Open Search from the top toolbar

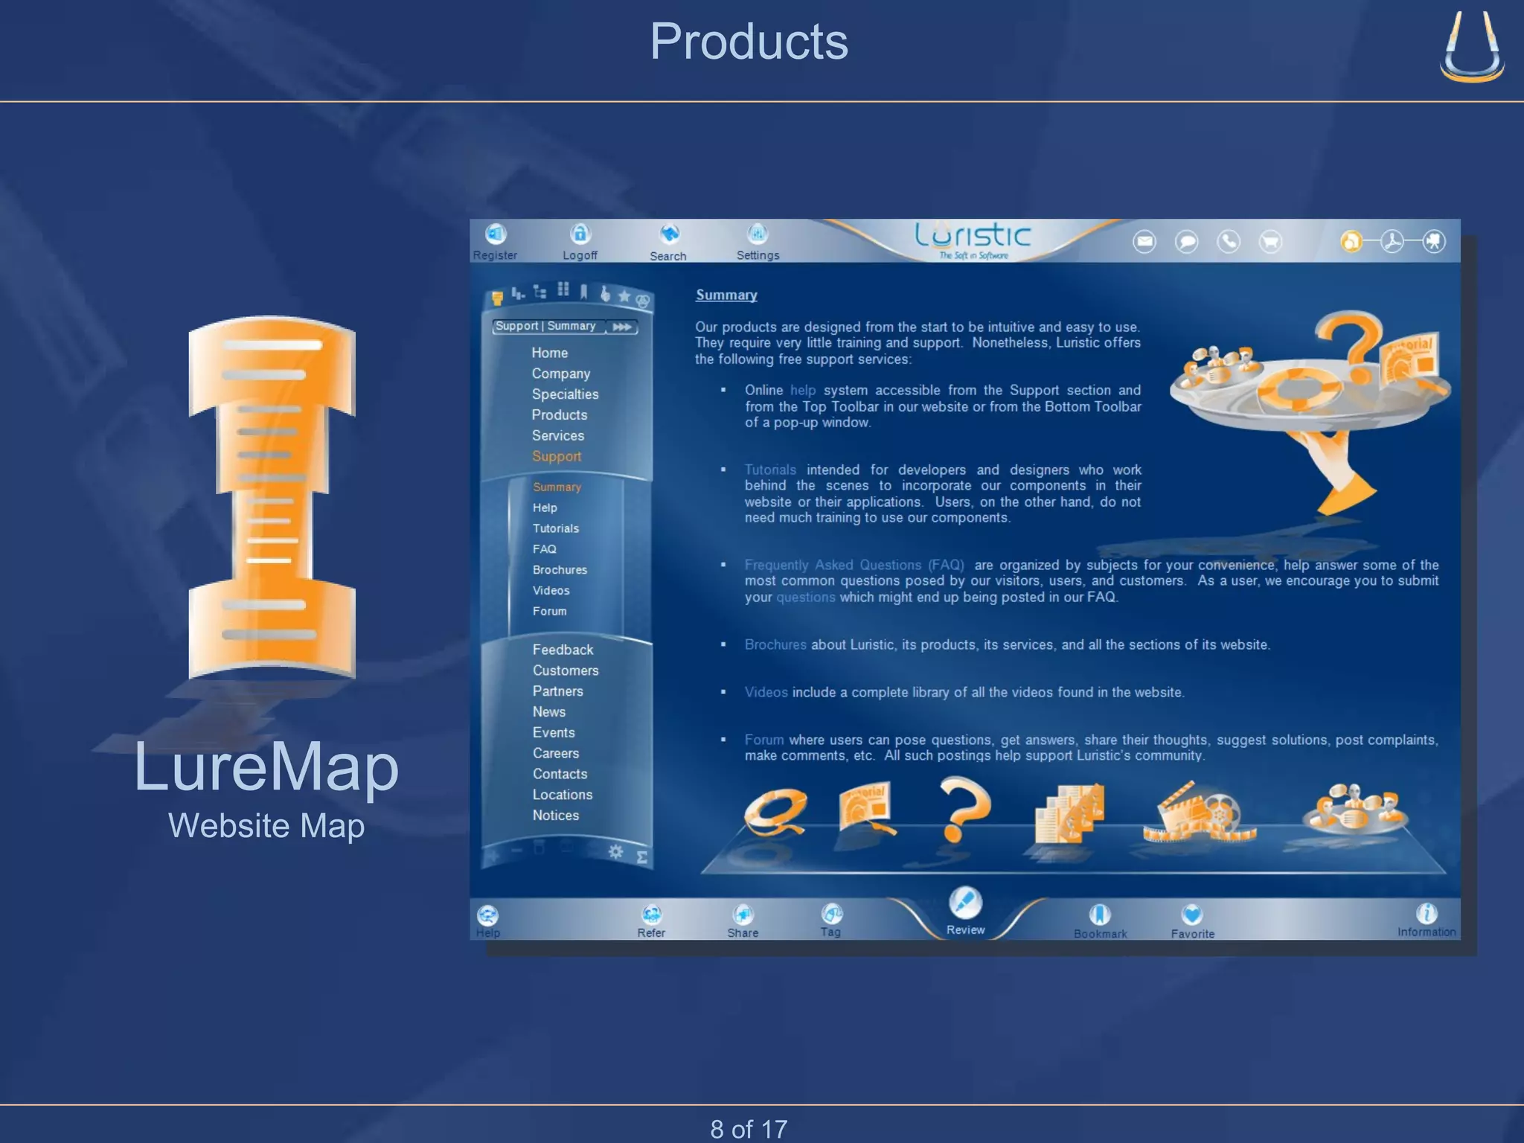pos(669,234)
